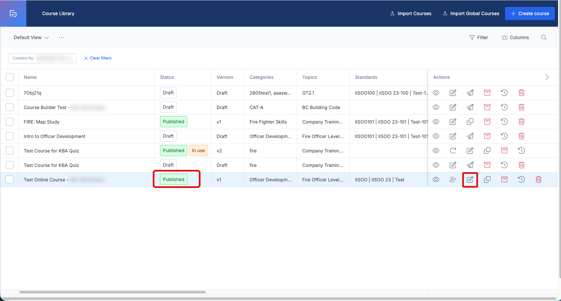
Task: Duplicate the FIRE: Map Study course
Action: point(470,122)
